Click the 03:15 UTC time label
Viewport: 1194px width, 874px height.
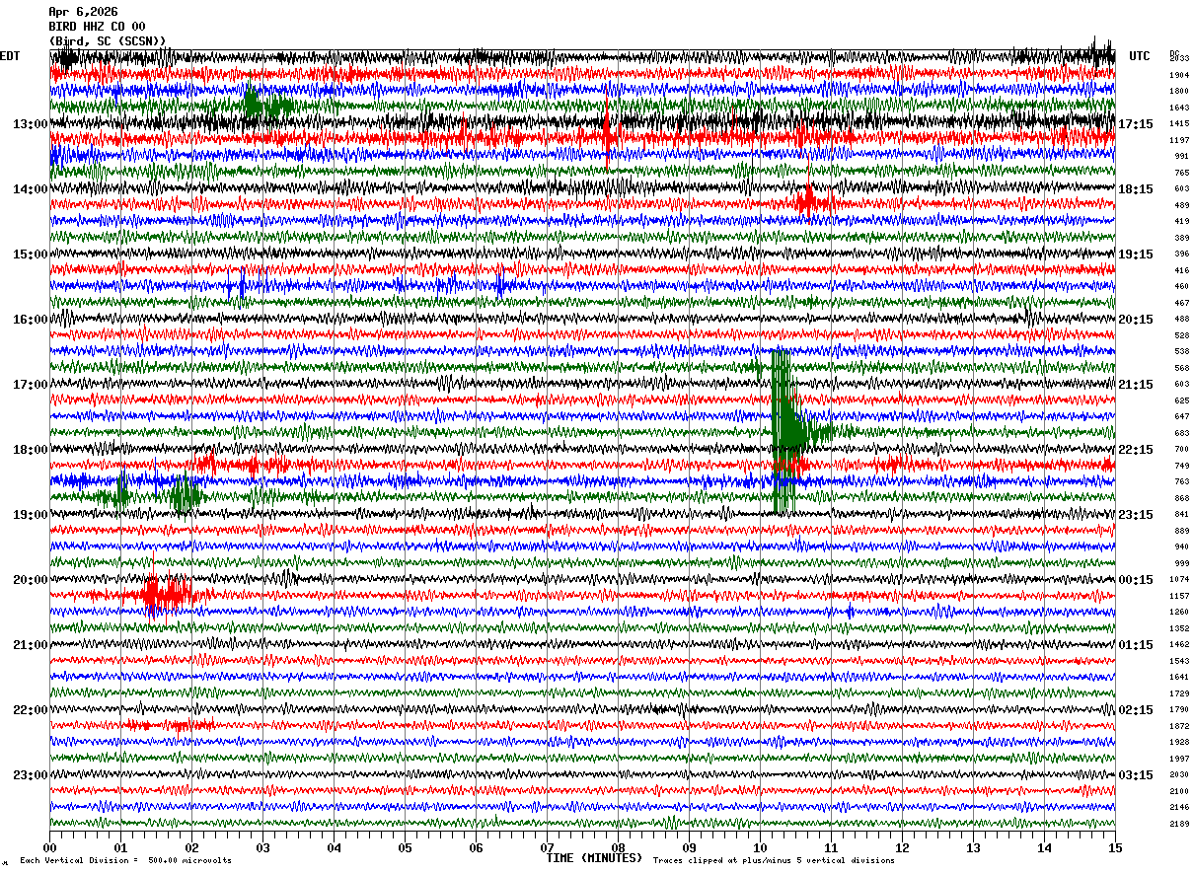1136,775
